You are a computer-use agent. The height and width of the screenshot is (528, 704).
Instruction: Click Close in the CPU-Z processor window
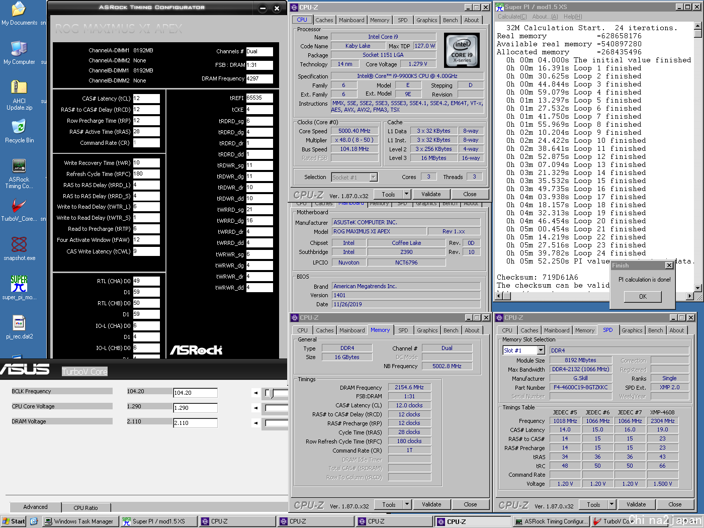click(470, 194)
